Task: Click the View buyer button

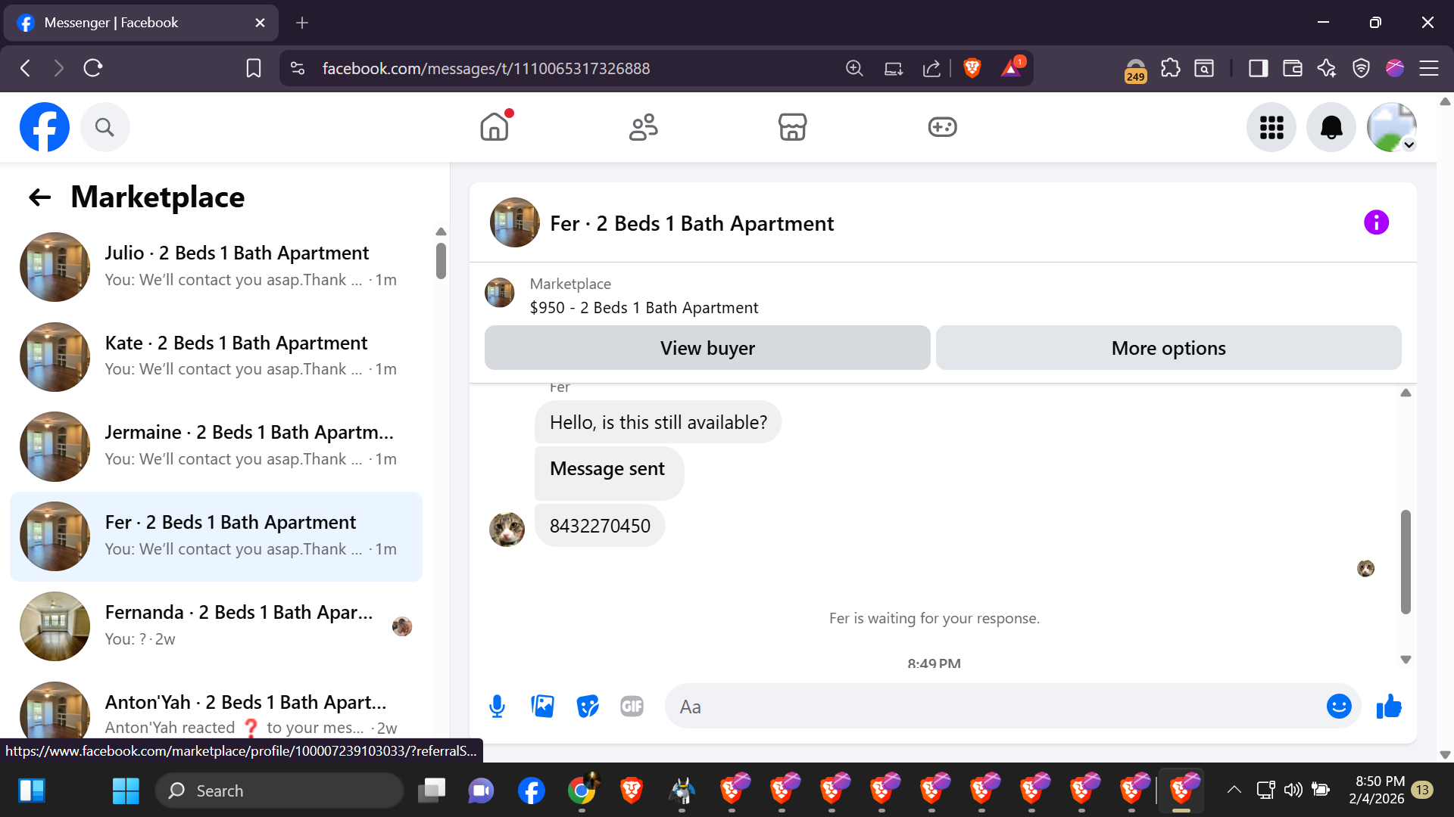Action: point(707,348)
